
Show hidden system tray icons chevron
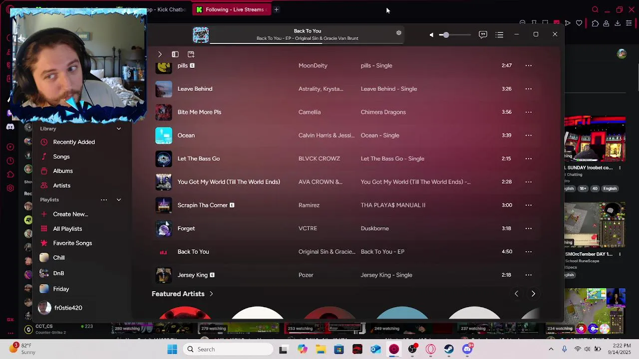(551, 350)
